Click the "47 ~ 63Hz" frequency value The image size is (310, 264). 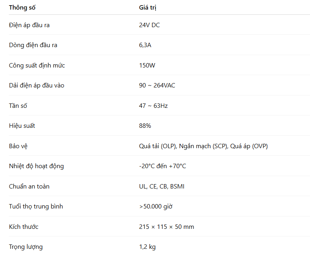coord(153,106)
